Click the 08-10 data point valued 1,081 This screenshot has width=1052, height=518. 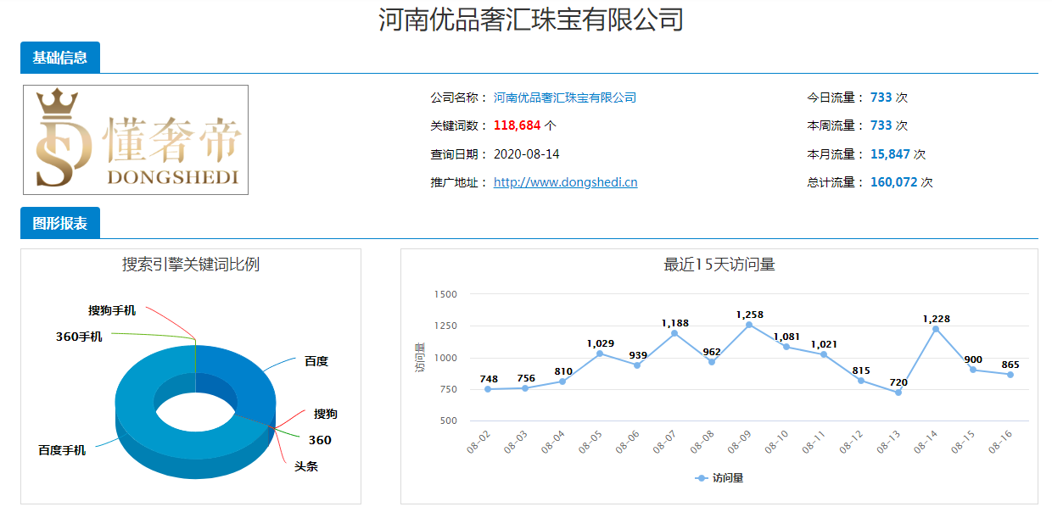786,347
